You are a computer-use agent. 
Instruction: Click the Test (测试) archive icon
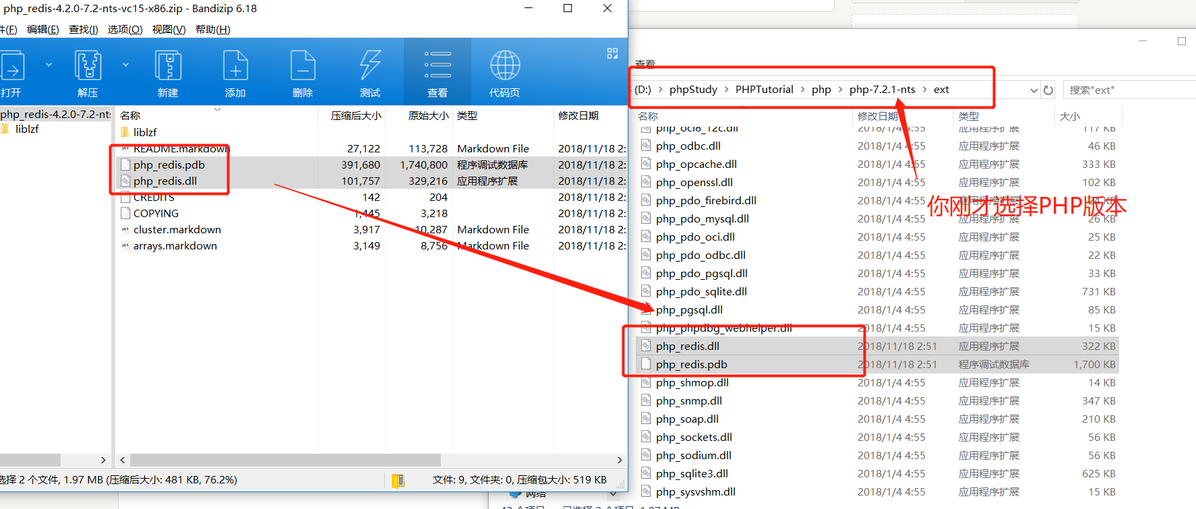coord(370,66)
